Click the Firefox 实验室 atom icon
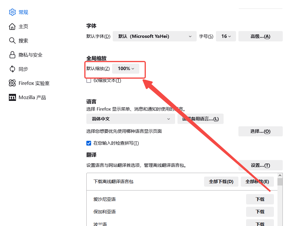Screen dimensions: 302x226 (x=12, y=83)
